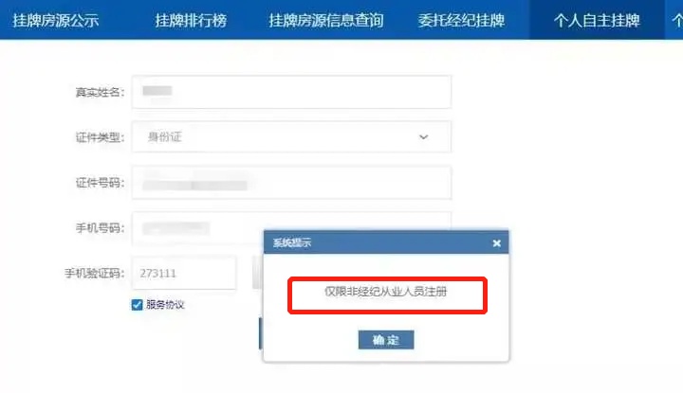Click the gray button beside 手机验证码 field
This screenshot has height=393, width=683.
coord(258,273)
